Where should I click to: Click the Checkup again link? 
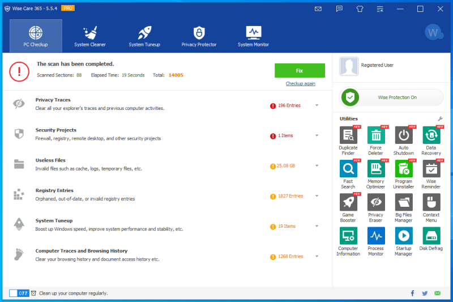click(300, 83)
